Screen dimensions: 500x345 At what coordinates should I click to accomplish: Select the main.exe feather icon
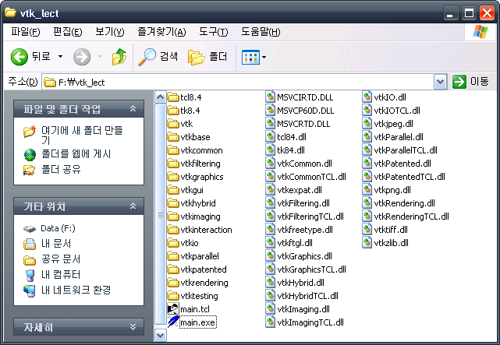pyautogui.click(x=173, y=322)
